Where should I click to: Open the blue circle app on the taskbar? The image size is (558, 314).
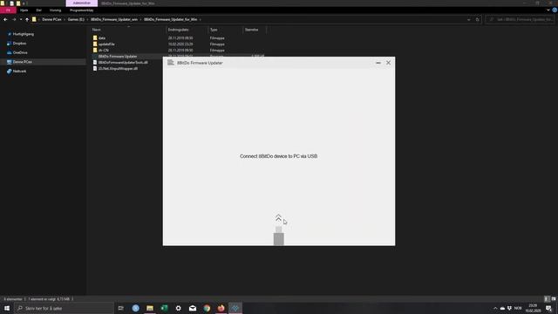[136, 308]
